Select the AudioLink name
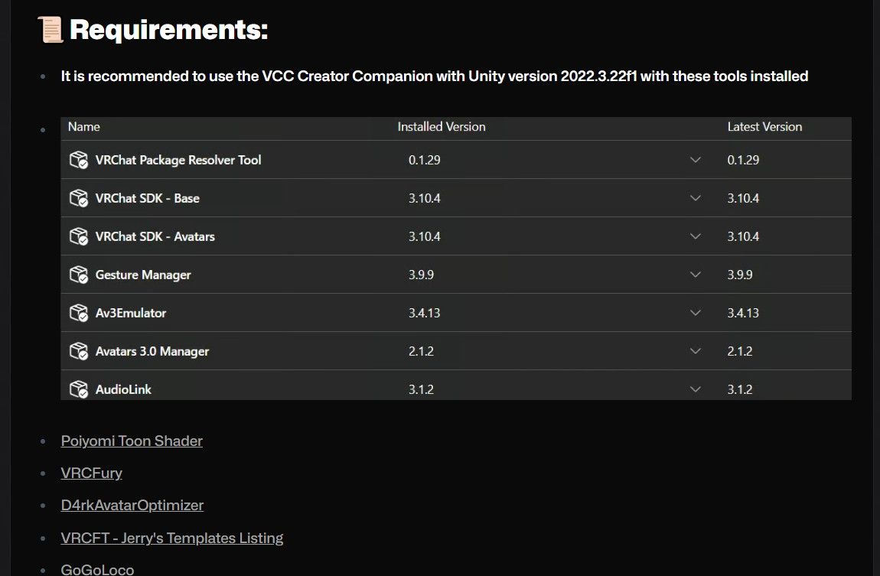 pyautogui.click(x=123, y=389)
